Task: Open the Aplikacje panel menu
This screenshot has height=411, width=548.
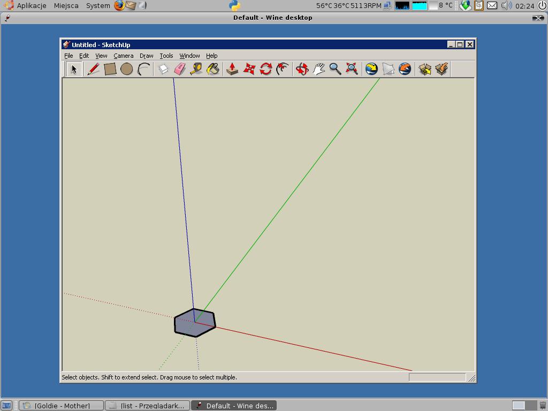Action: click(32, 5)
